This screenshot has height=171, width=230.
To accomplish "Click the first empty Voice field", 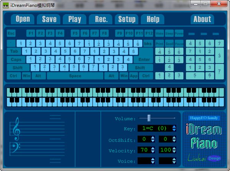I will pyautogui.click(x=144, y=161).
